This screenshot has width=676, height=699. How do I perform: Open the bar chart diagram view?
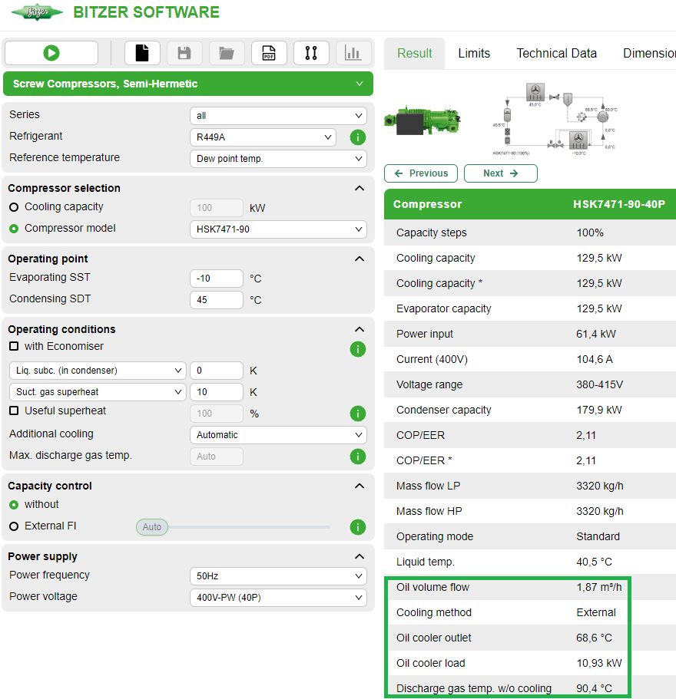click(x=353, y=53)
